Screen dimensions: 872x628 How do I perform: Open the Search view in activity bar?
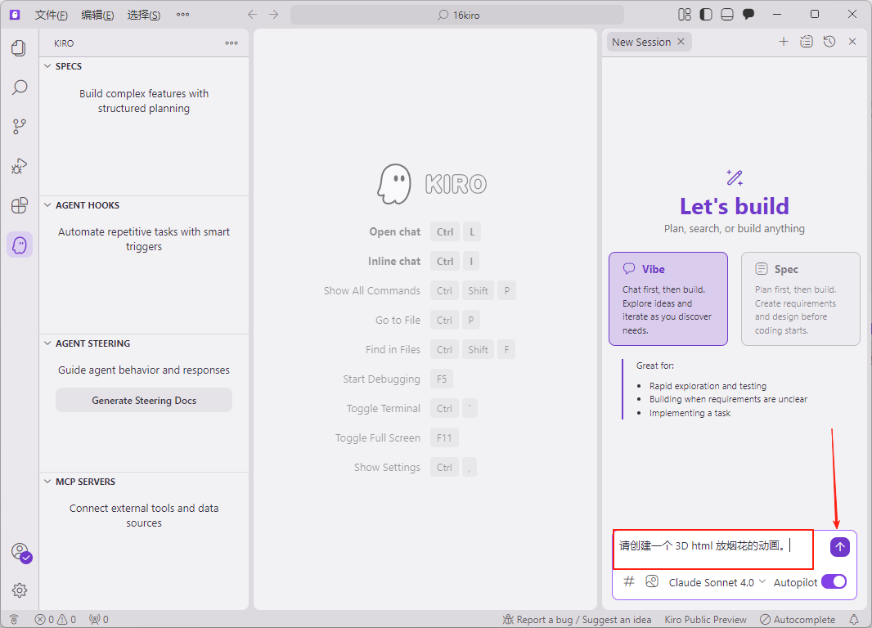tap(19, 87)
